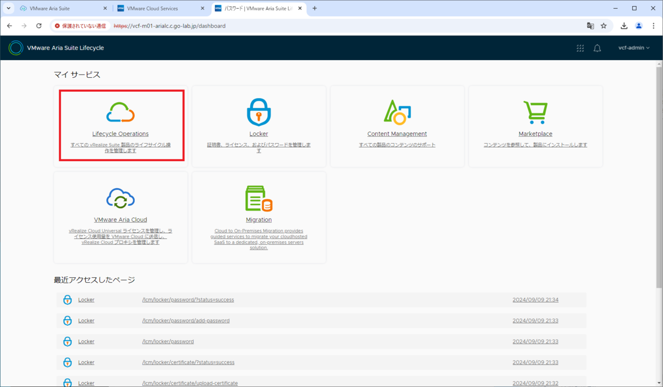
Task: Click the Migration description about Cloud to On-Premises
Action: 259,239
